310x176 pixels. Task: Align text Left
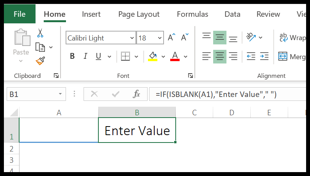point(207,56)
